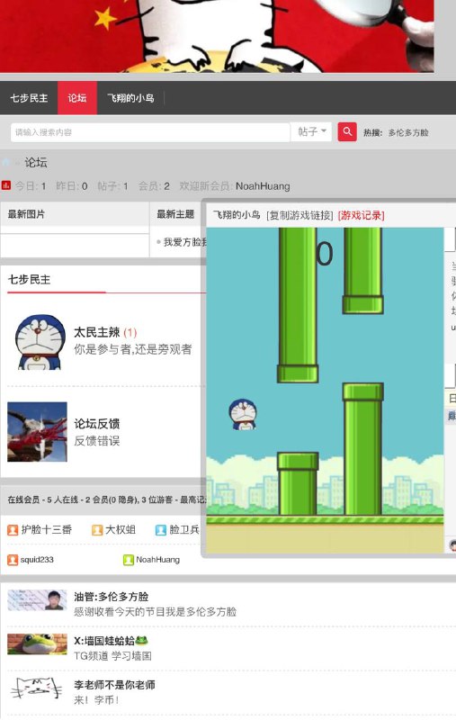Image resolution: width=456 pixels, height=720 pixels.
Task: Open the latest topic 我爱方脸
Action: click(x=185, y=242)
